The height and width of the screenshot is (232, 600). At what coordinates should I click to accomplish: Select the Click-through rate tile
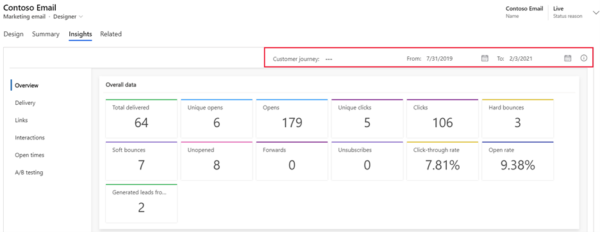coord(442,161)
